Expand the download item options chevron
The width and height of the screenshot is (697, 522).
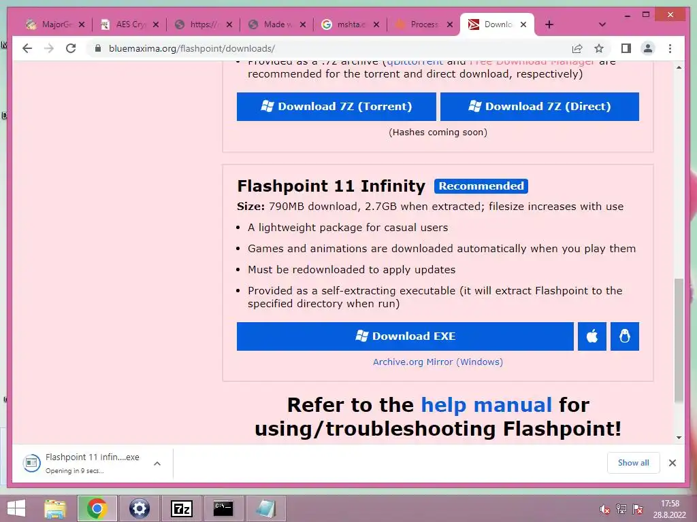click(157, 464)
